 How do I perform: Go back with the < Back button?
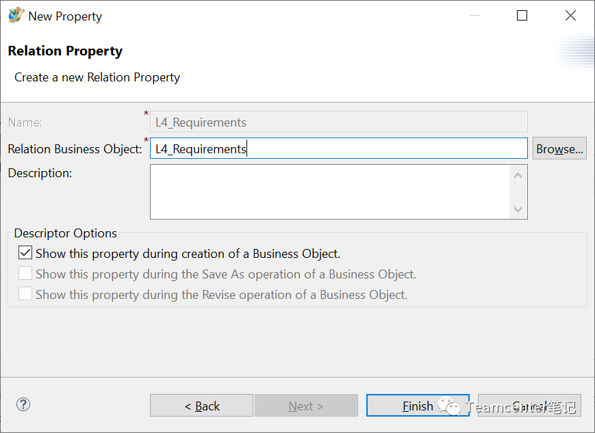tap(201, 406)
